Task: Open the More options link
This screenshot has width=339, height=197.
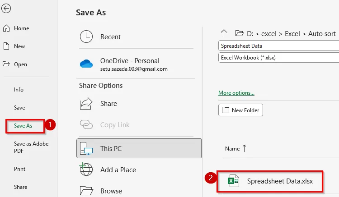Action: pos(236,93)
